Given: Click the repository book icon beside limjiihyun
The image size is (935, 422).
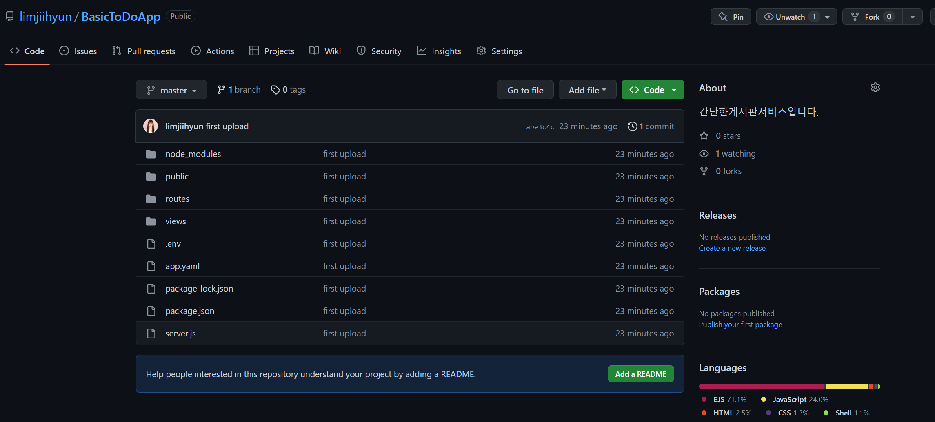Looking at the screenshot, I should pos(10,16).
